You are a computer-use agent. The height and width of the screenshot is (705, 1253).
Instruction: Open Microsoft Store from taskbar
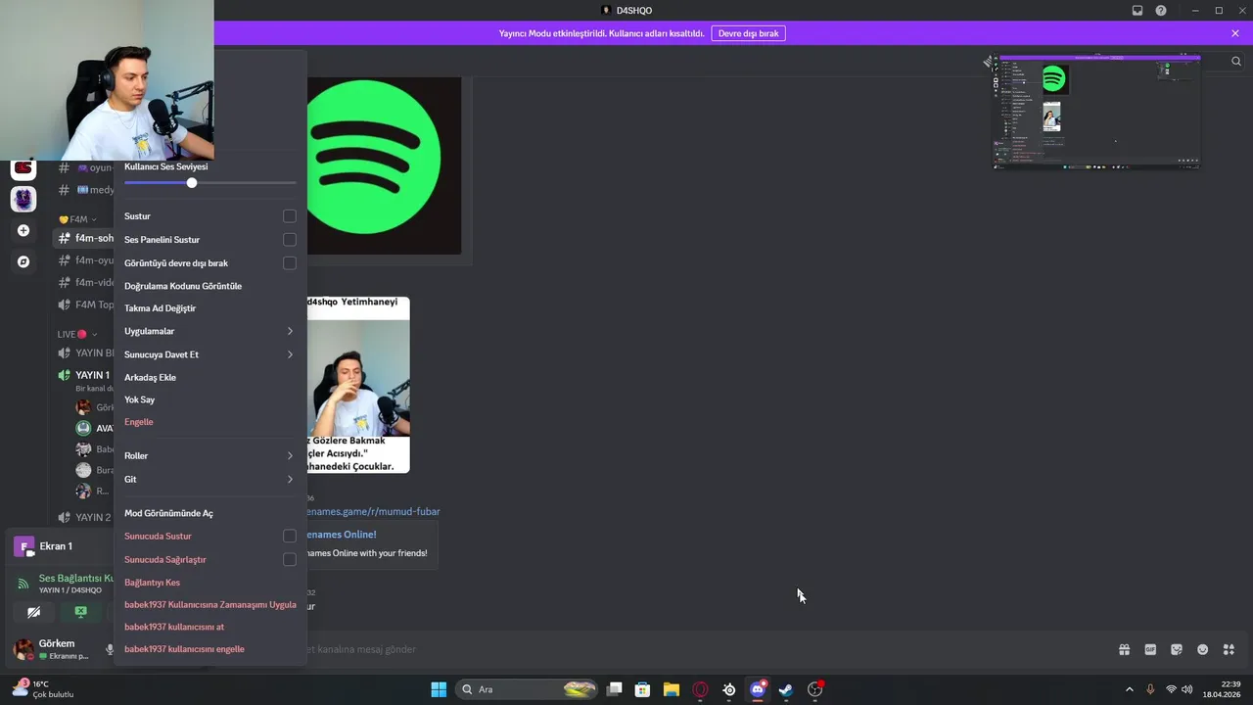(x=642, y=689)
